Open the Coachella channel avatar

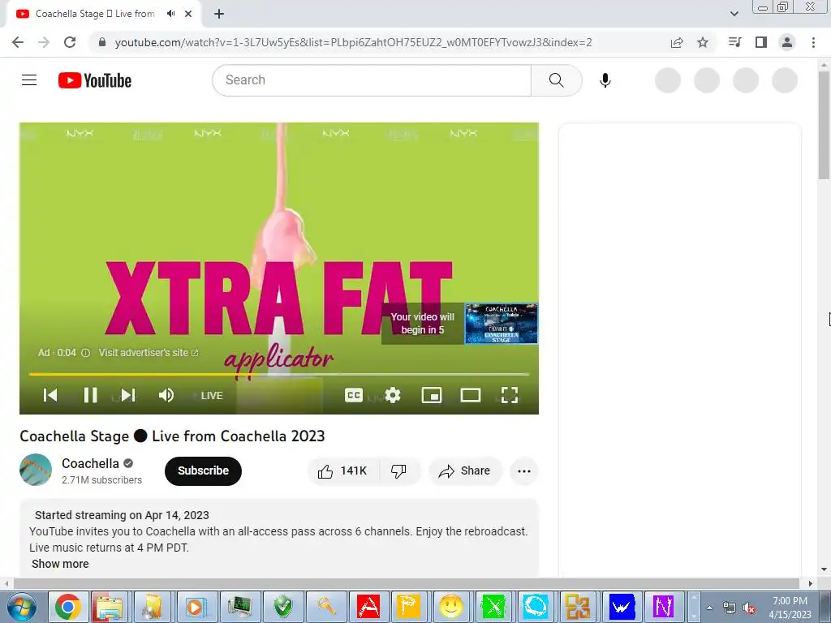point(36,470)
